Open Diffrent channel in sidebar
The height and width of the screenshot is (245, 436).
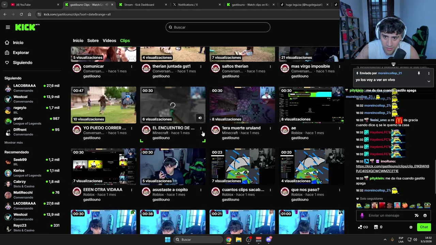(x=32, y=132)
